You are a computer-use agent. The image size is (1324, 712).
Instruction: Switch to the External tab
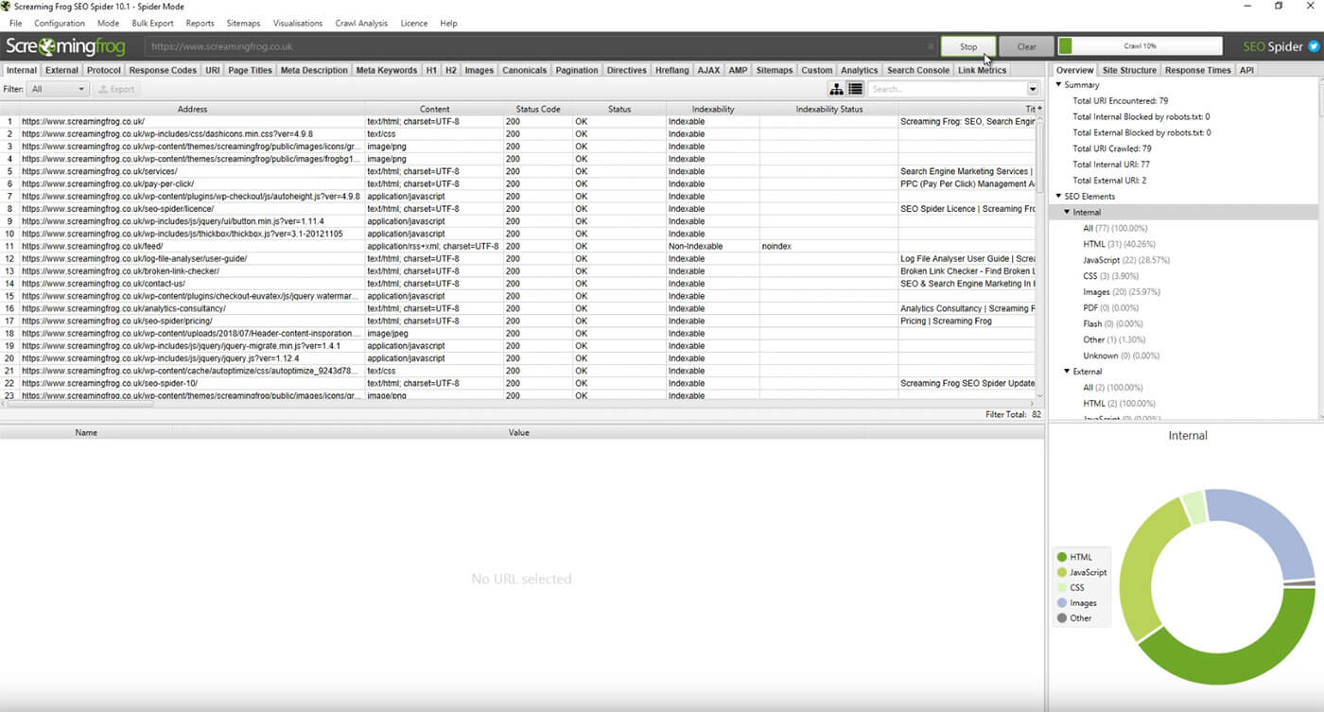point(61,70)
